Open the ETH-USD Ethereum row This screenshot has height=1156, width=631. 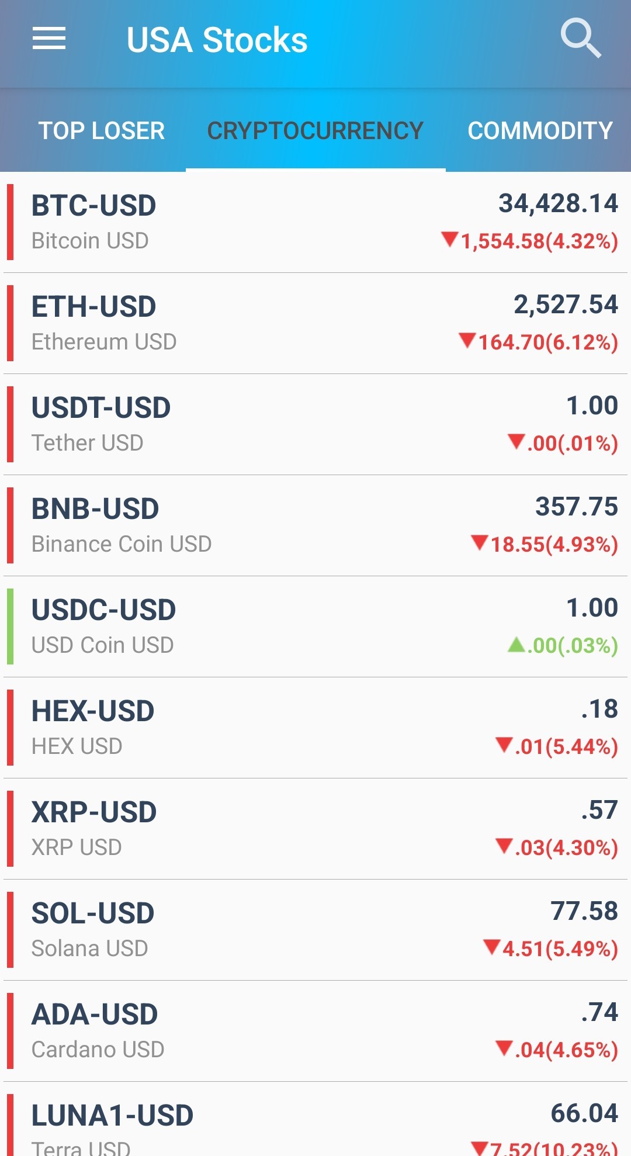[x=315, y=323]
